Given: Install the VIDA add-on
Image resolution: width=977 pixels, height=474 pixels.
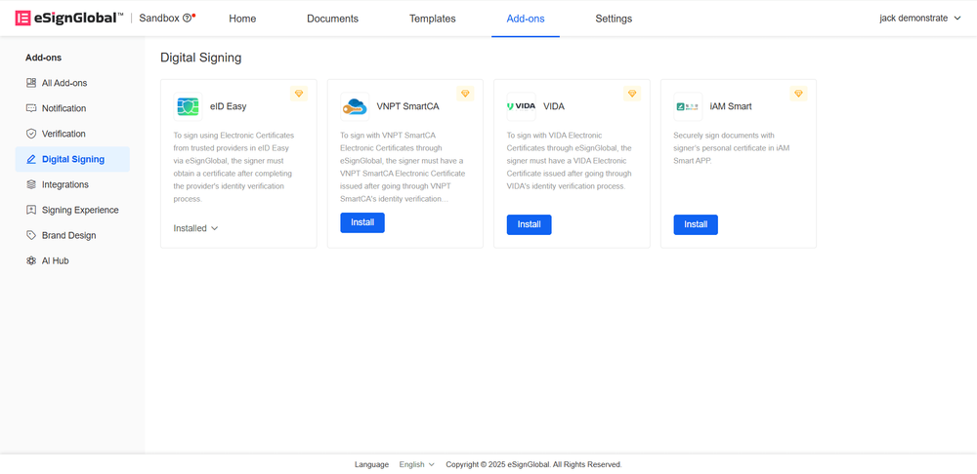Looking at the screenshot, I should (x=529, y=224).
